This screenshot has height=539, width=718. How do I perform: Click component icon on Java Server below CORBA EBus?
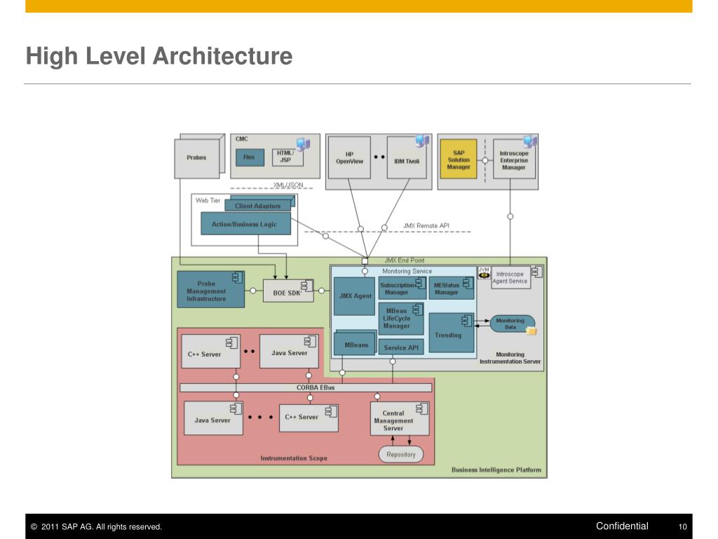[x=236, y=408]
